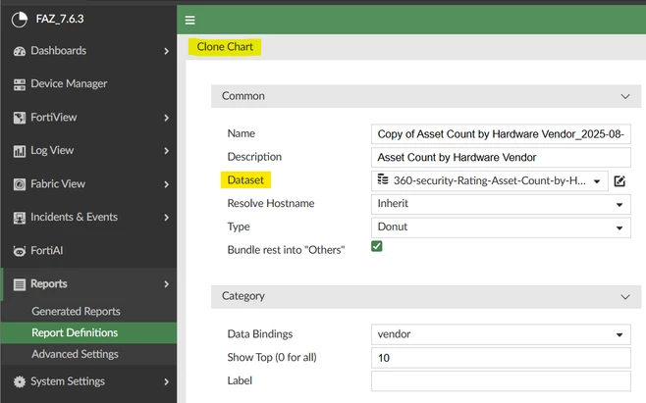Open FortiView menu item
The image size is (646, 403).
pos(88,118)
